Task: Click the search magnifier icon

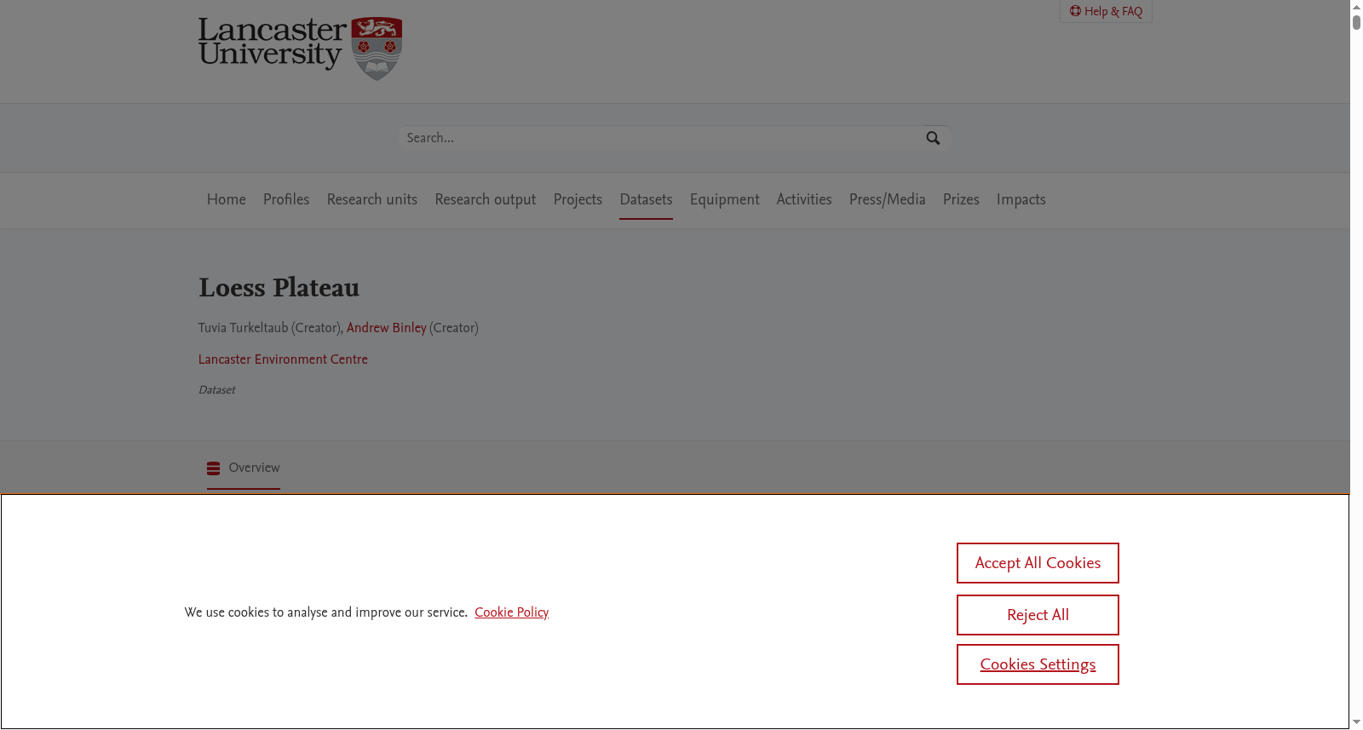Action: 933,138
